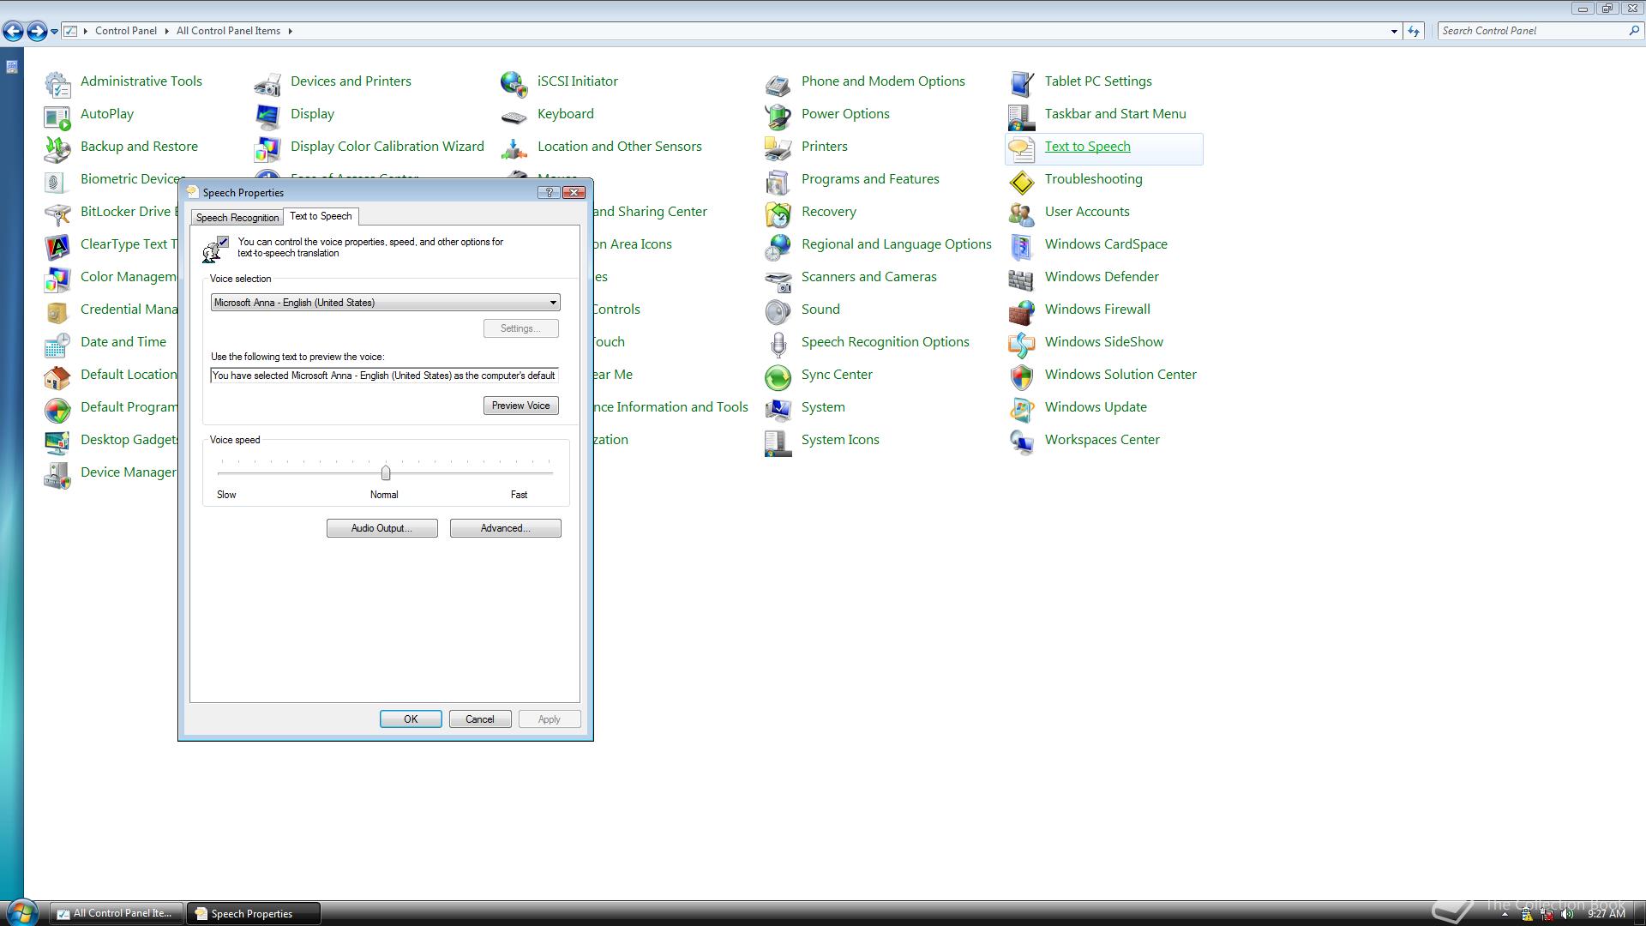The height and width of the screenshot is (926, 1646).
Task: Open the Devices and Printers icon
Action: (x=267, y=84)
